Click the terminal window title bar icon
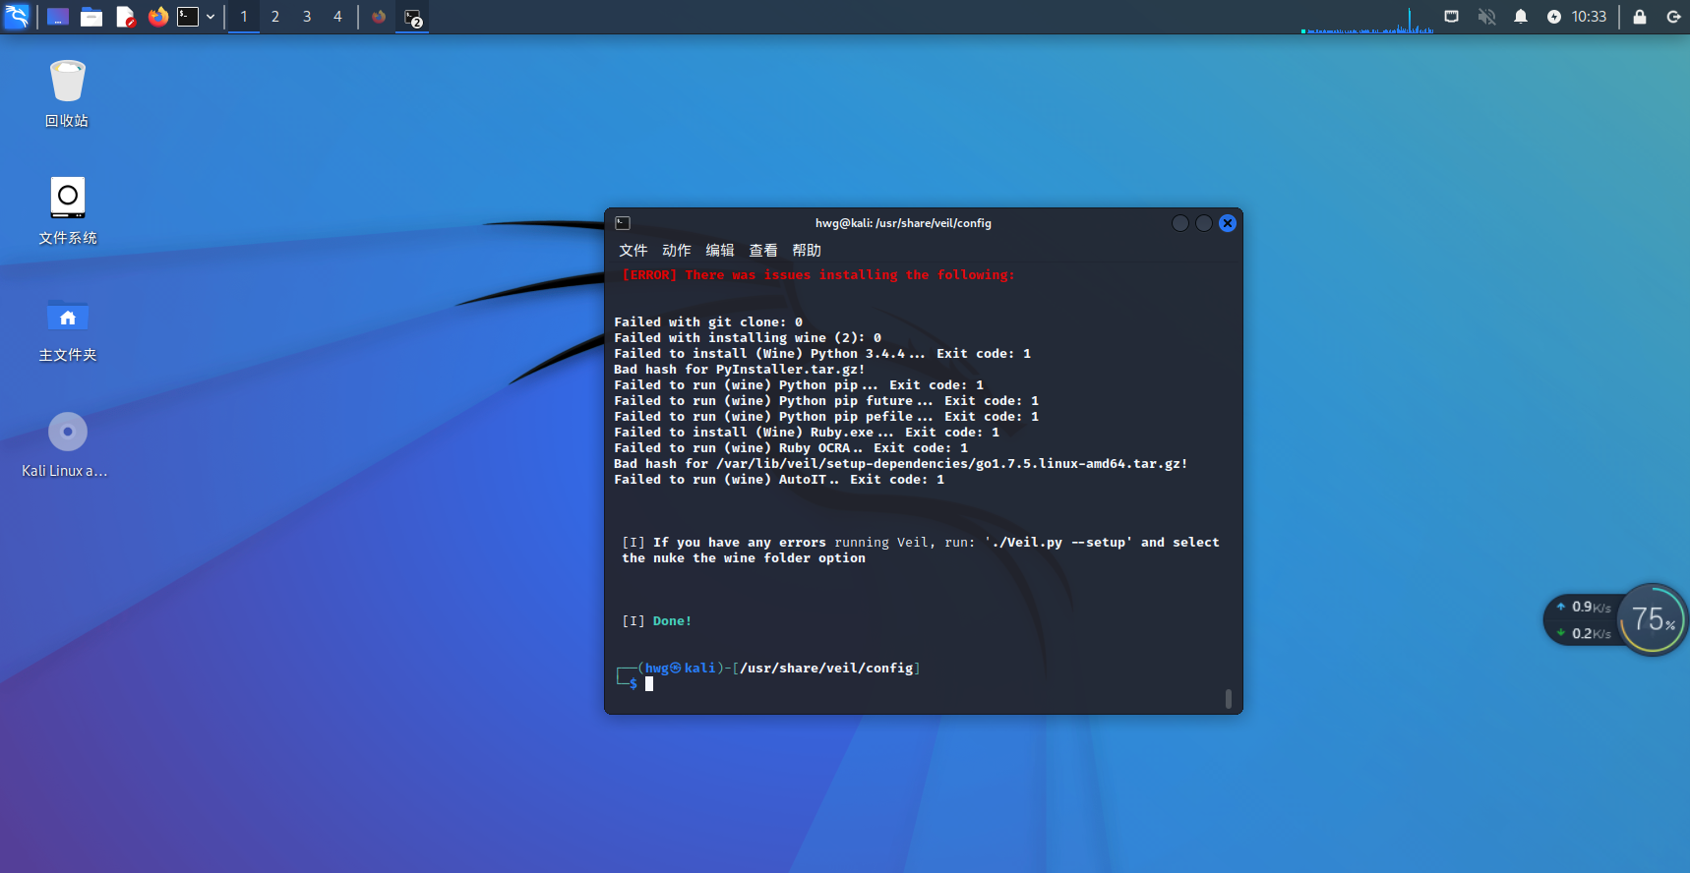1690x873 pixels. point(623,223)
